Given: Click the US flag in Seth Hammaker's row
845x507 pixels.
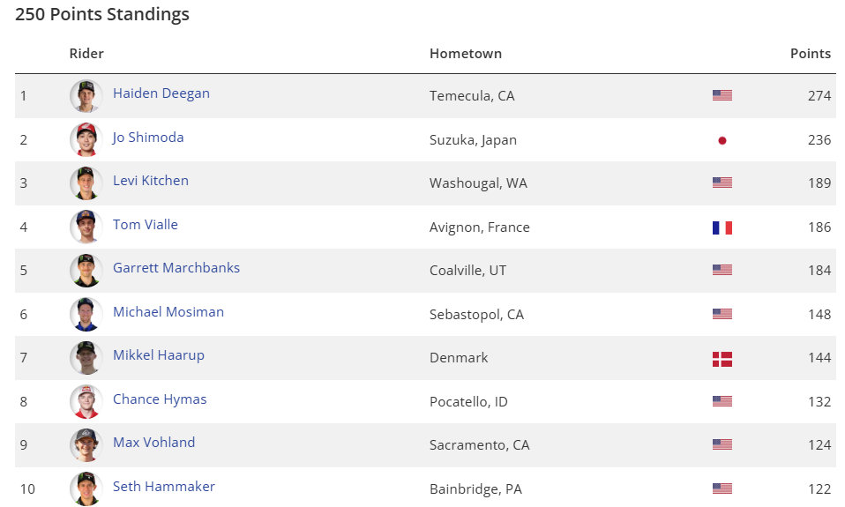Looking at the screenshot, I should [x=722, y=488].
